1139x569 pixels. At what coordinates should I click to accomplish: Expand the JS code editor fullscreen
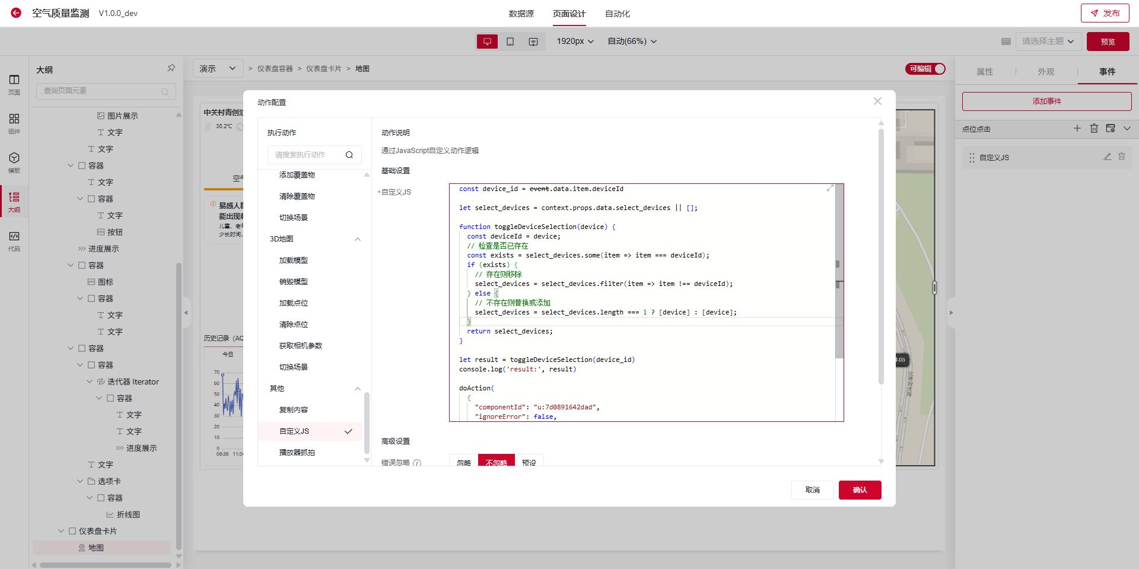click(x=830, y=188)
